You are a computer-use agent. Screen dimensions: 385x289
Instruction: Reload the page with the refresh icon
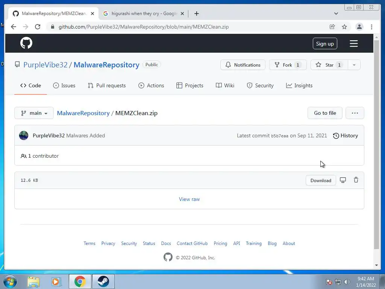37,27
